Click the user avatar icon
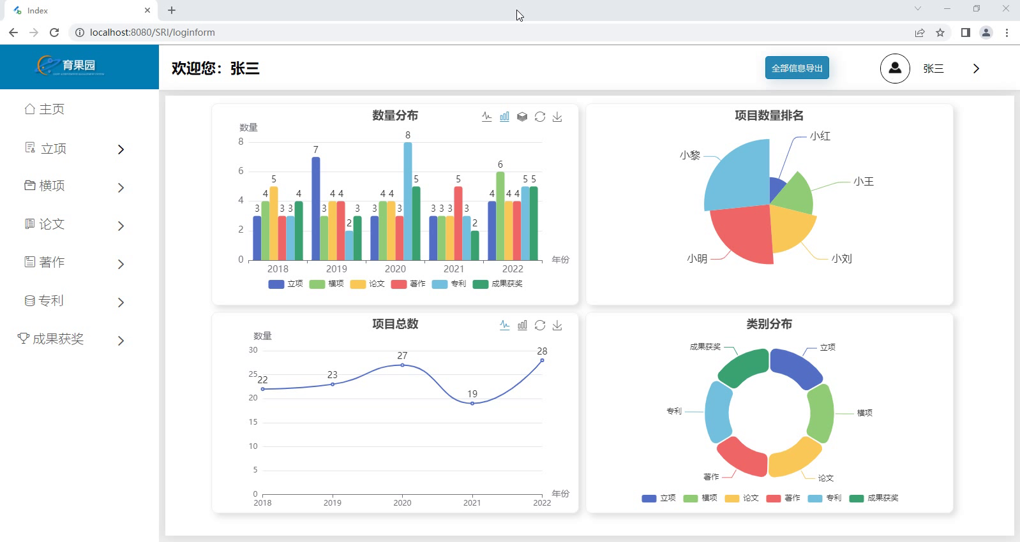 [895, 68]
